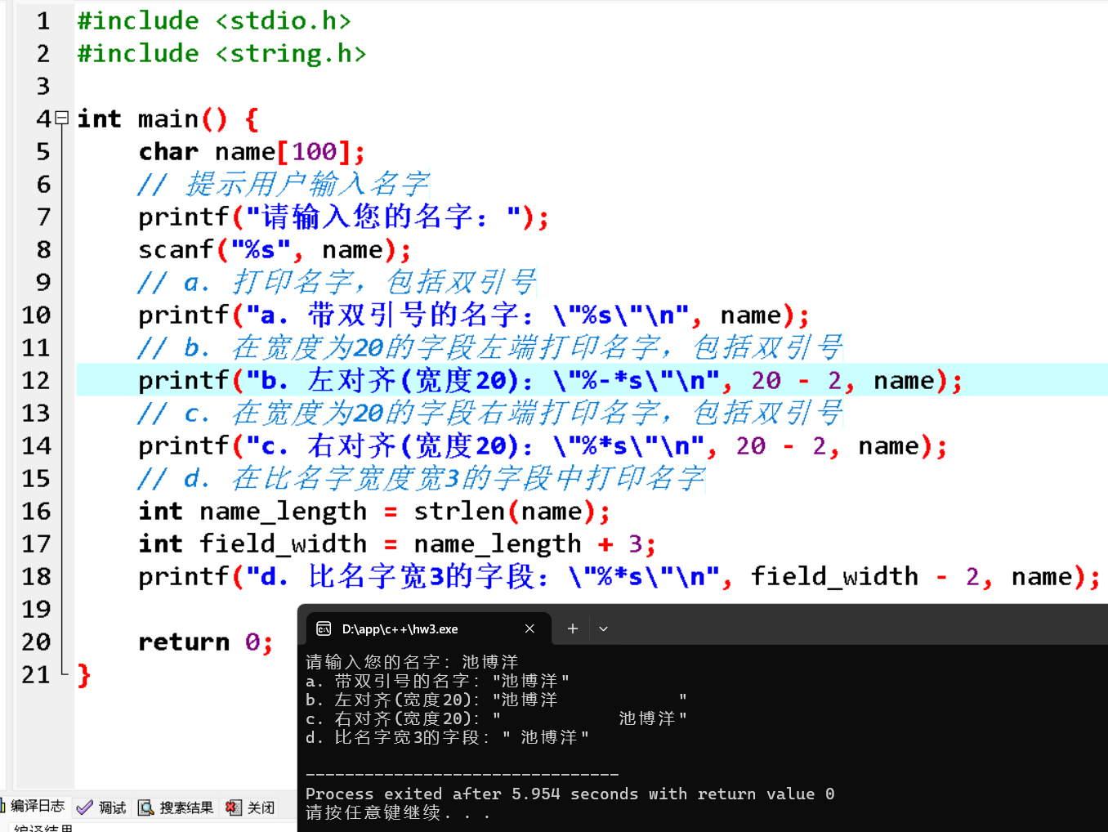
Task: Click terminal output 'd. 比名字宽3的字段'
Action: 447,737
